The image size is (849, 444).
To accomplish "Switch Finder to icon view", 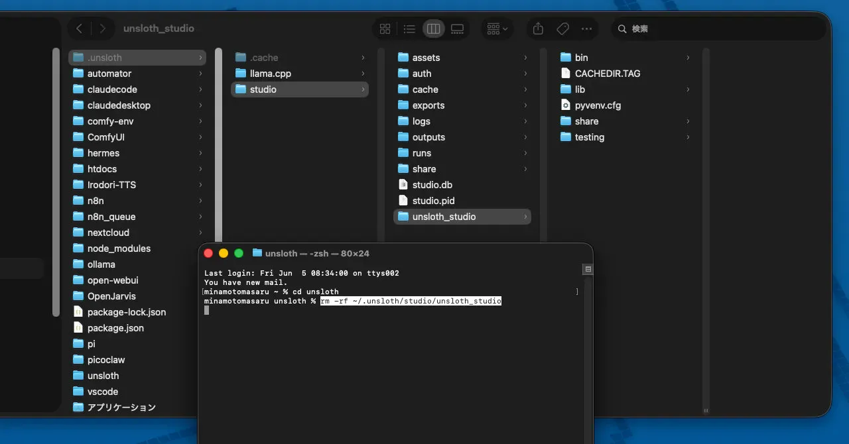I will pos(385,28).
